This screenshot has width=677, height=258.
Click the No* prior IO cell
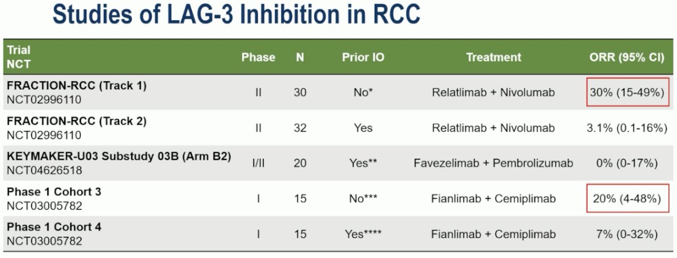(363, 92)
